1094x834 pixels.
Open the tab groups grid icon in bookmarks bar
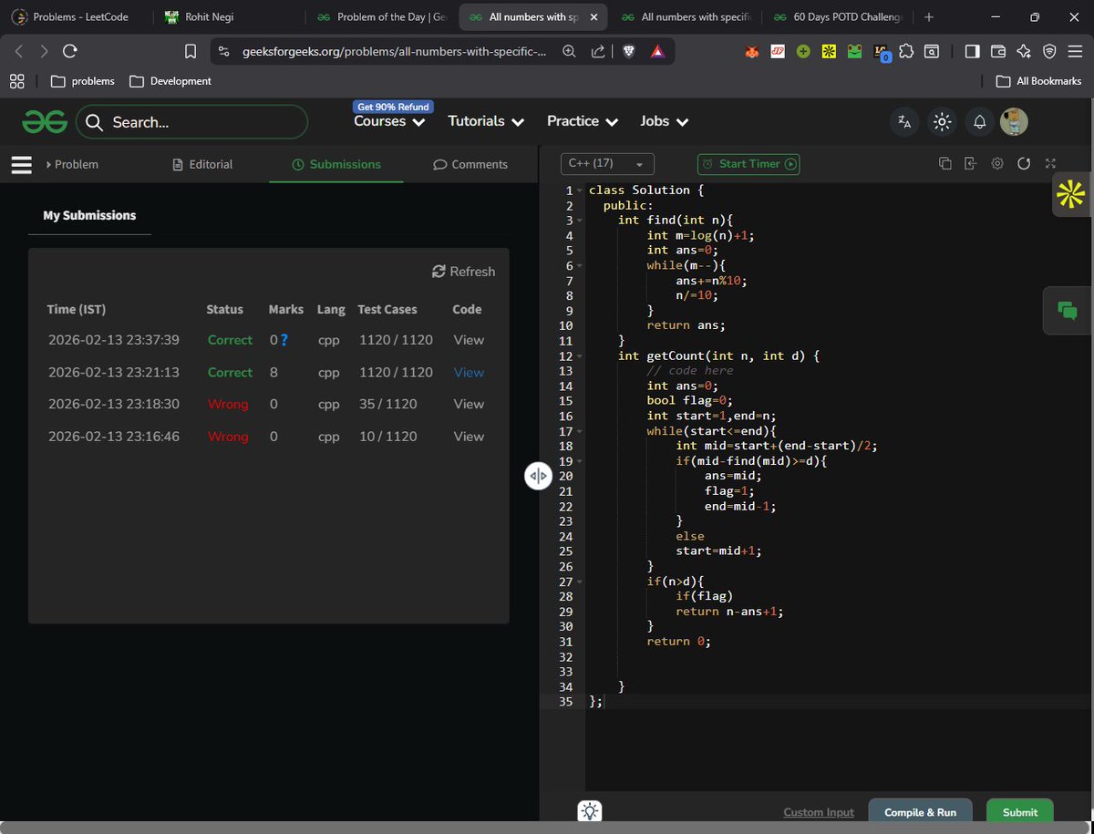17,81
